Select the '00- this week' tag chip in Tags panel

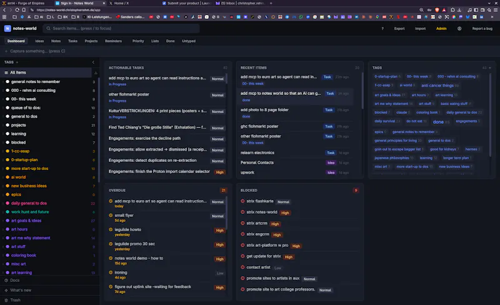point(419,77)
